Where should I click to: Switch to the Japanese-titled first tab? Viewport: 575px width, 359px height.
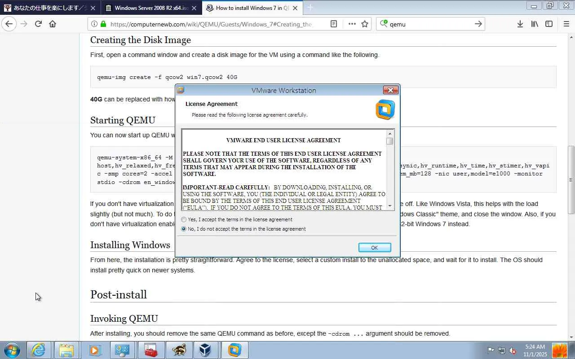pyautogui.click(x=50, y=8)
